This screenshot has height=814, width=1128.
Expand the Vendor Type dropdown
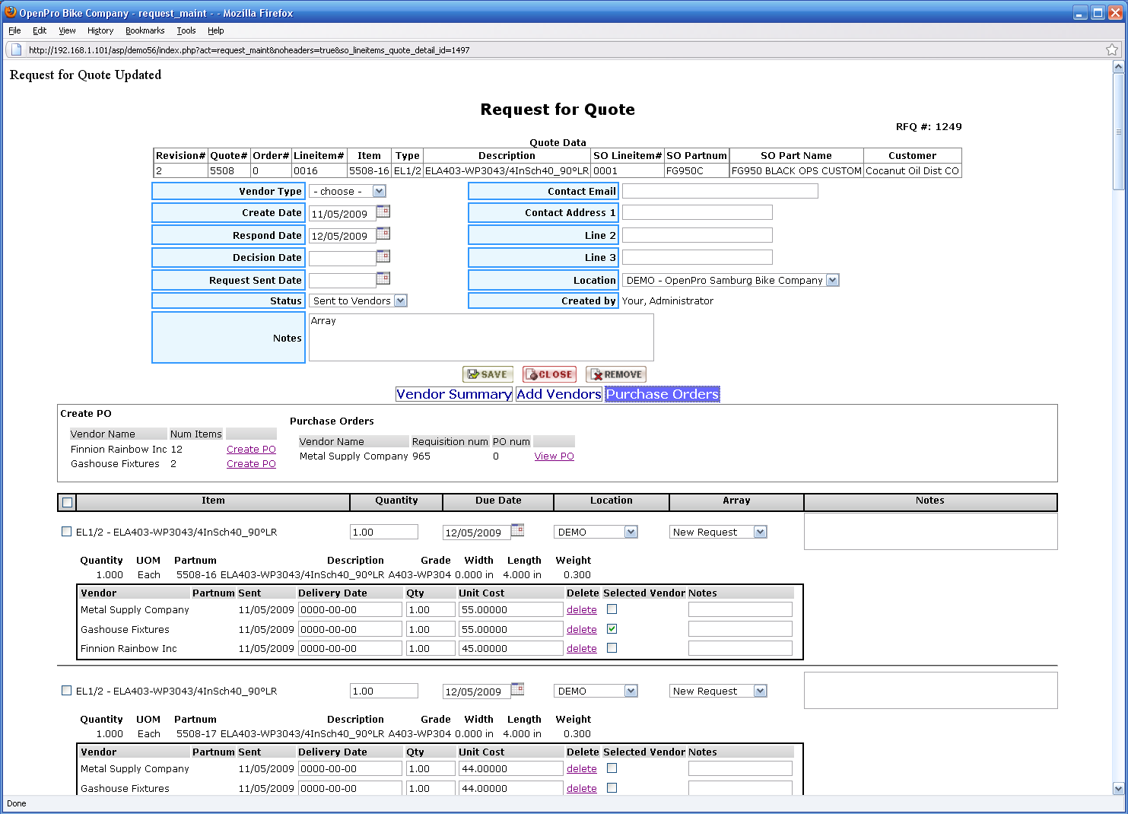379,192
